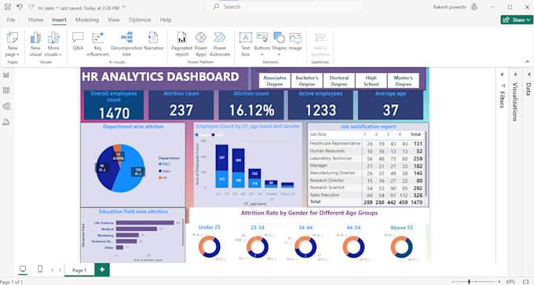The height and width of the screenshot is (285, 534).
Task: Select the Life Sciences bar
Action: [x=145, y=223]
